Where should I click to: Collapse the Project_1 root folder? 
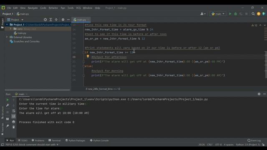pos(7,25)
